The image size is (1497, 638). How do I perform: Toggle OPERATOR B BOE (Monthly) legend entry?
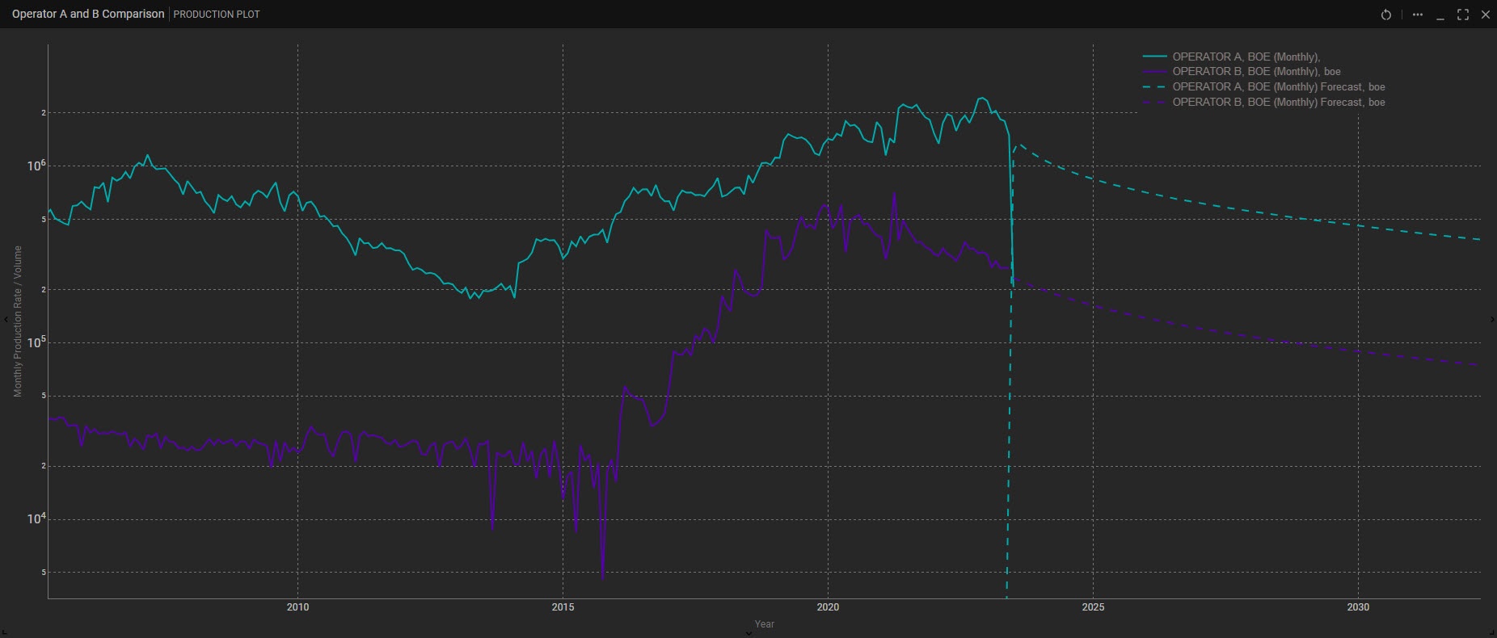(x=1256, y=72)
